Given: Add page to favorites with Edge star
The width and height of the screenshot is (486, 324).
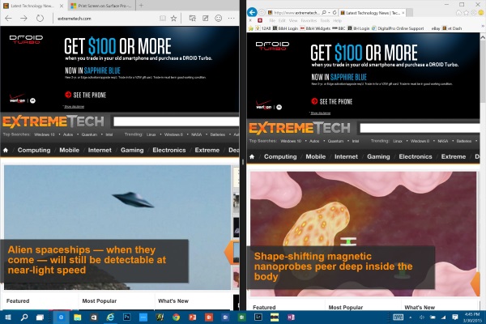Looking at the screenshot, I should pos(173,19).
